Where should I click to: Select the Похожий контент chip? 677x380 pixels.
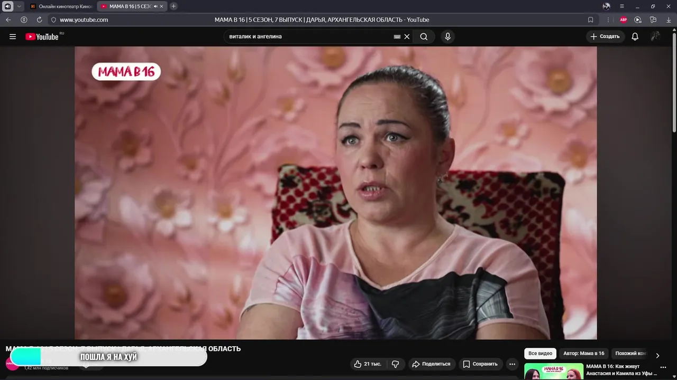click(x=630, y=354)
